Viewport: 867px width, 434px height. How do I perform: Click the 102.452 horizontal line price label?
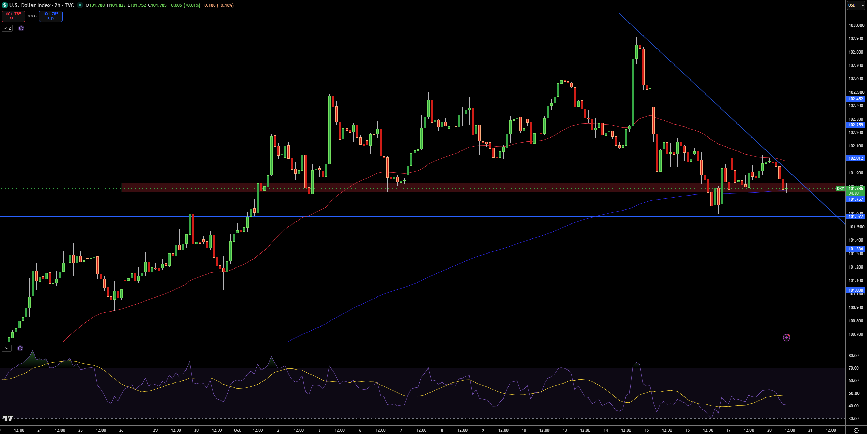pos(856,99)
